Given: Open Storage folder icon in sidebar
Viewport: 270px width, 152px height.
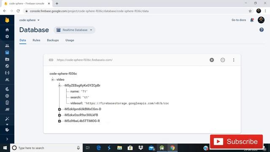Looking at the screenshot, I should click(7, 59).
